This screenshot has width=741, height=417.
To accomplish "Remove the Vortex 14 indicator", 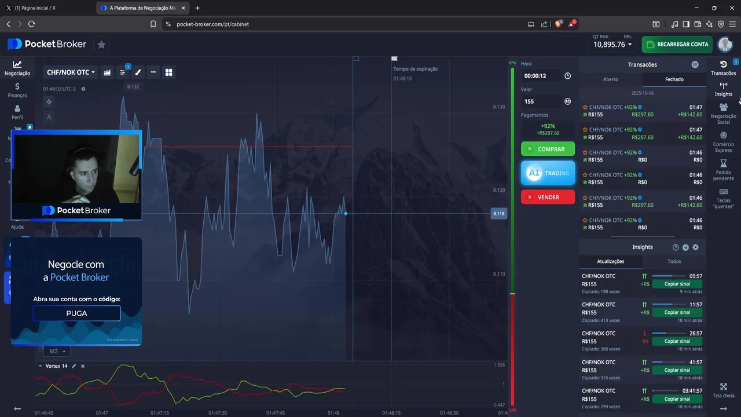I will 83,366.
